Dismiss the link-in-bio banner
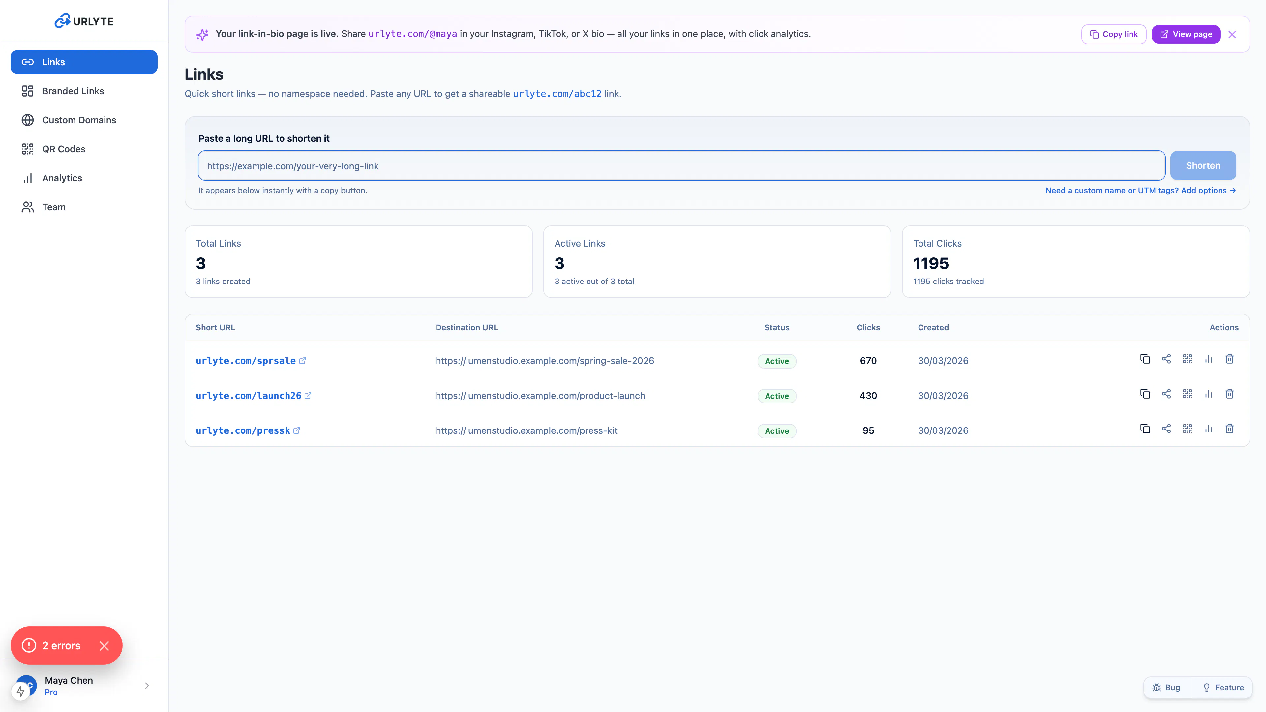The width and height of the screenshot is (1266, 712). (x=1232, y=34)
